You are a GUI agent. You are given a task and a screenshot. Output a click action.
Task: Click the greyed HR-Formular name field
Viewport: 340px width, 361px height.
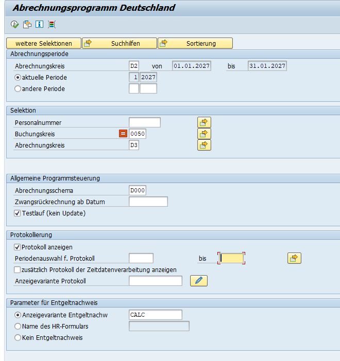pos(159,326)
